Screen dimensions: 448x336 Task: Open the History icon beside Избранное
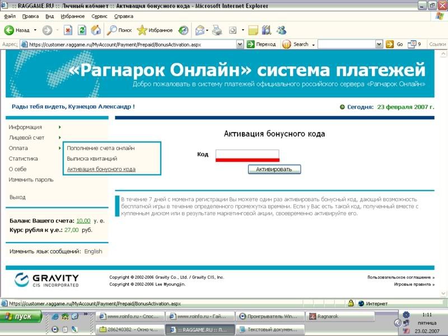tap(183, 30)
